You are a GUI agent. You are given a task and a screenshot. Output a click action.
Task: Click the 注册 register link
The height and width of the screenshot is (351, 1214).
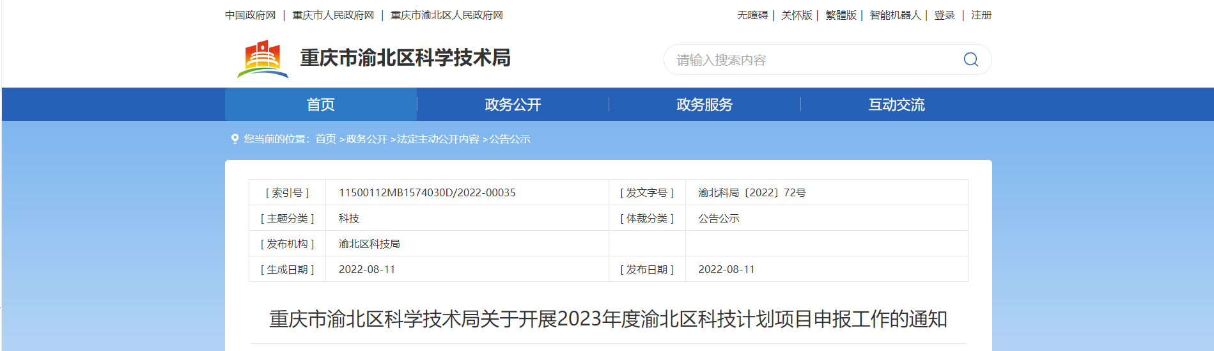point(981,15)
